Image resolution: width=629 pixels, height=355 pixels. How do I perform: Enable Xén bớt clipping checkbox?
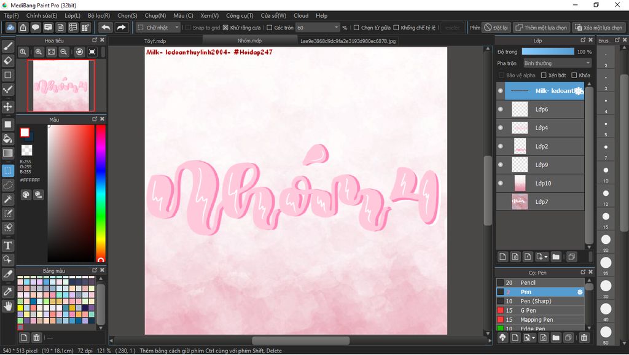[x=544, y=75]
